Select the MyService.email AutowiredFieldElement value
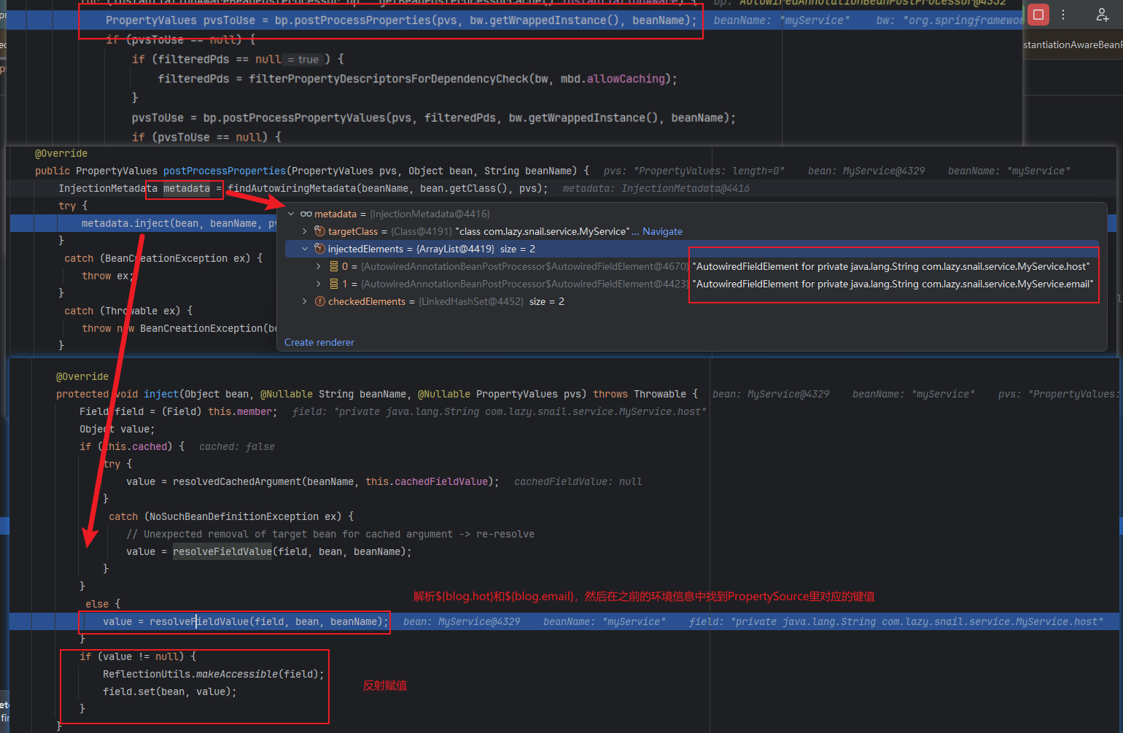 point(893,284)
